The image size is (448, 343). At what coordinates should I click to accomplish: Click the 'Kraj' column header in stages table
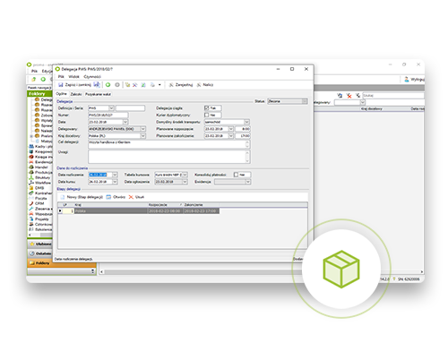110,205
